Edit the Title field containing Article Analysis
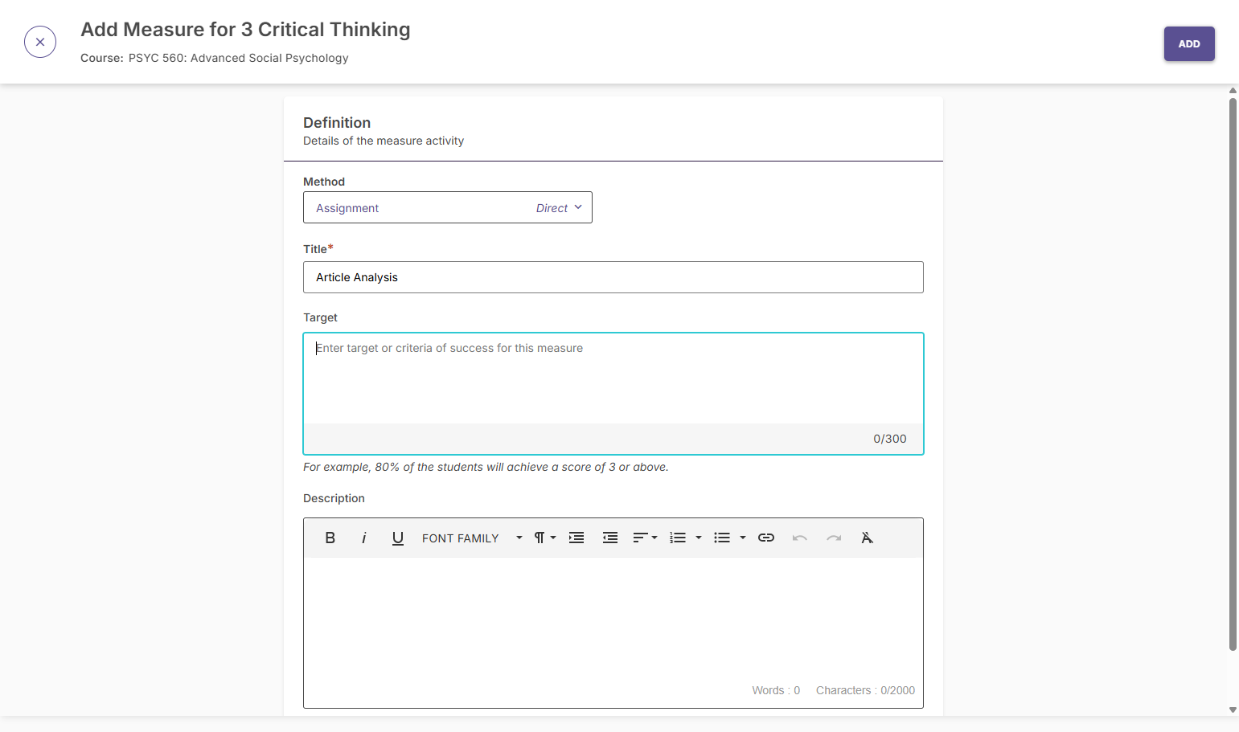This screenshot has height=732, width=1239. point(613,277)
